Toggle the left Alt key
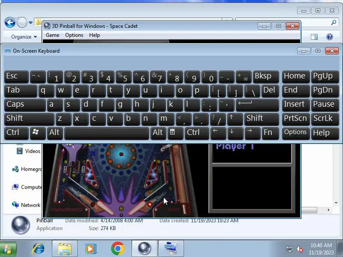 (55, 133)
